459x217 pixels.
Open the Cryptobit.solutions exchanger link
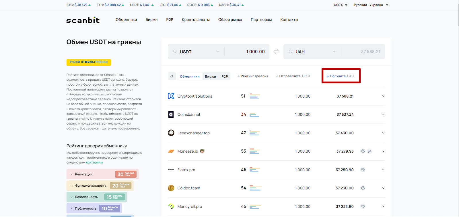[195, 96]
